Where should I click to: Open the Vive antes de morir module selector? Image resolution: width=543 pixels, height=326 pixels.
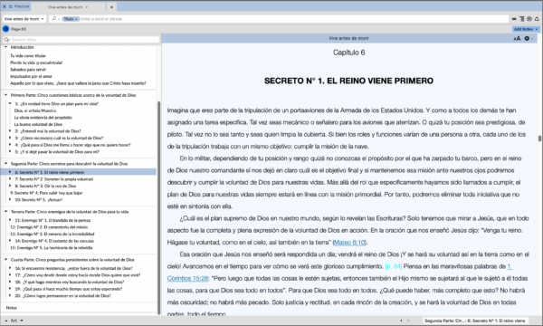tap(24, 19)
